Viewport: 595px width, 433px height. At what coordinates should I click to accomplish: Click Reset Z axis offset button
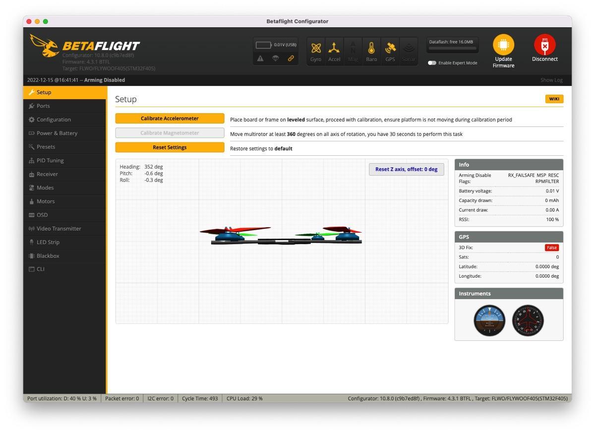406,169
